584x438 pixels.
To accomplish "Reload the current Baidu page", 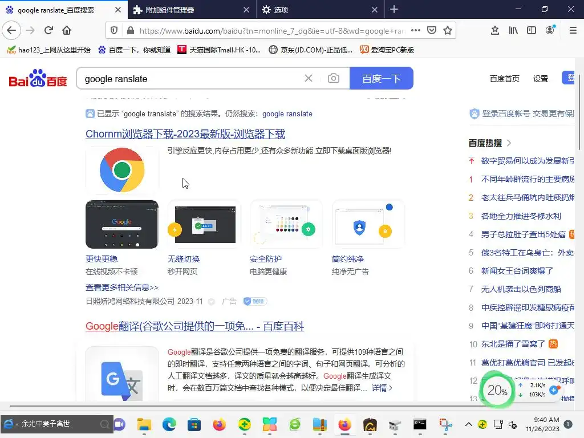I will [48, 31].
